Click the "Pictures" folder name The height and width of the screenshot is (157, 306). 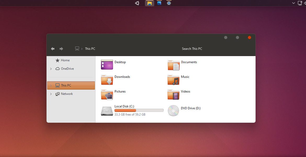pos(120,91)
